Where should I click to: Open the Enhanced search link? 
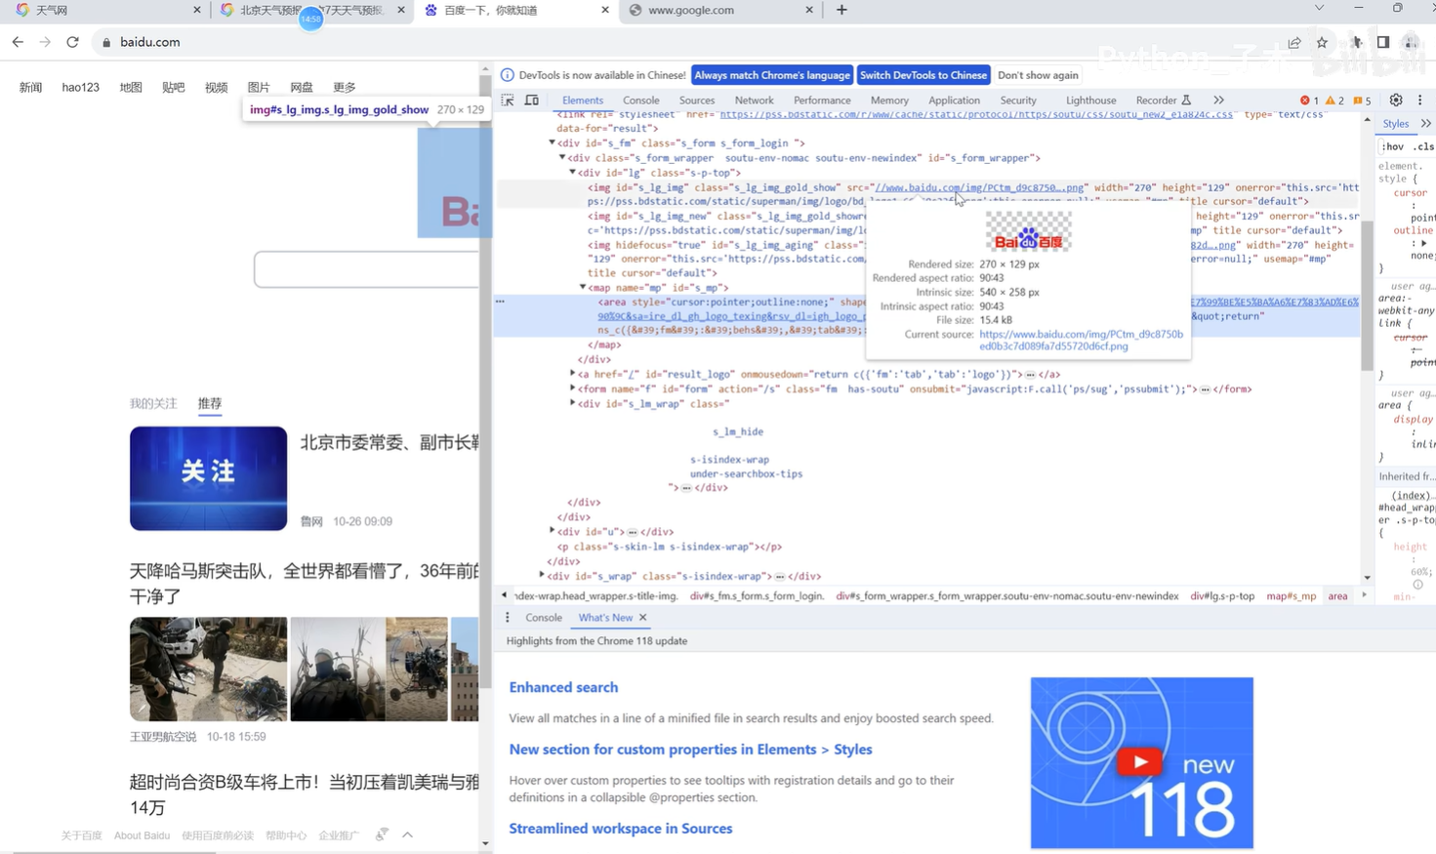click(563, 687)
